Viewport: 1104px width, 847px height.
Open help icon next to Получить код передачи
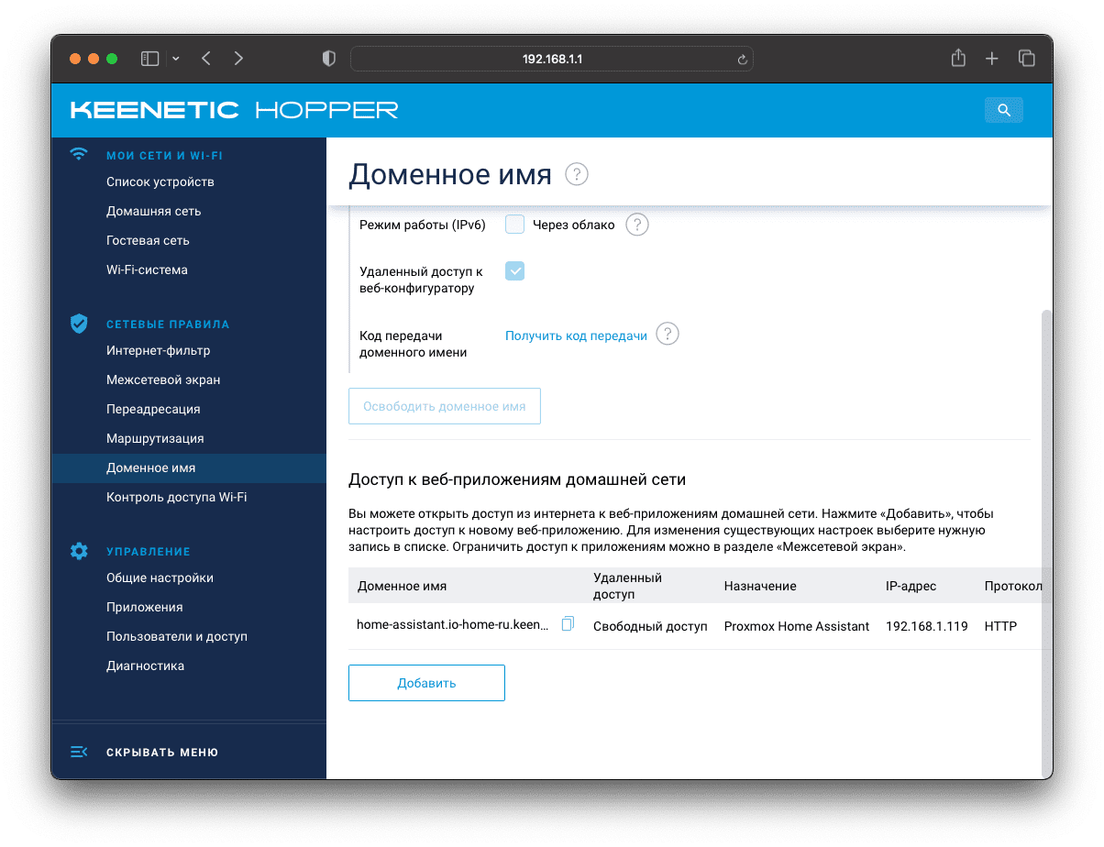[x=668, y=335]
